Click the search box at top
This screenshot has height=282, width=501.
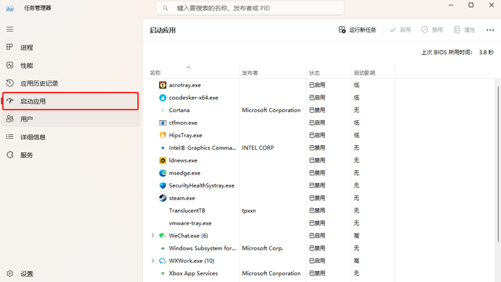pos(250,8)
